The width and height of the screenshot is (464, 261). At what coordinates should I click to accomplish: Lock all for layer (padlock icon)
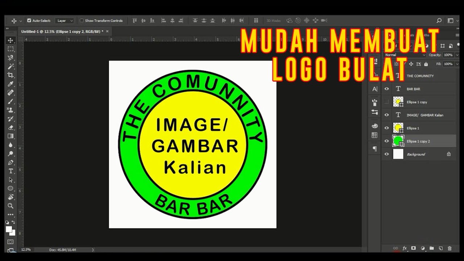click(x=426, y=64)
